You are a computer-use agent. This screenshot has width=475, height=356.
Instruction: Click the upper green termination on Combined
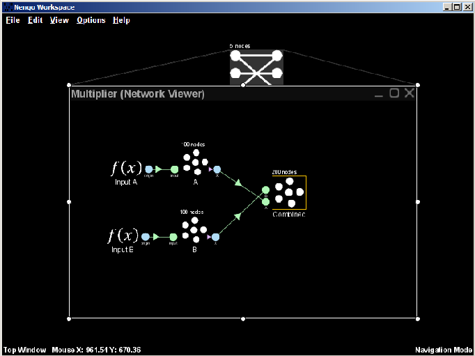pos(265,190)
